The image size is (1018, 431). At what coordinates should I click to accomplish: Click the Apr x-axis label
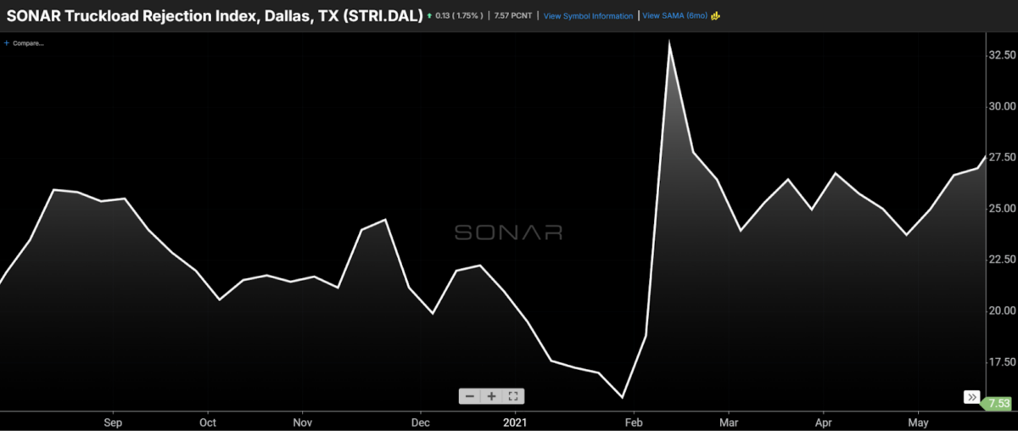coord(823,422)
